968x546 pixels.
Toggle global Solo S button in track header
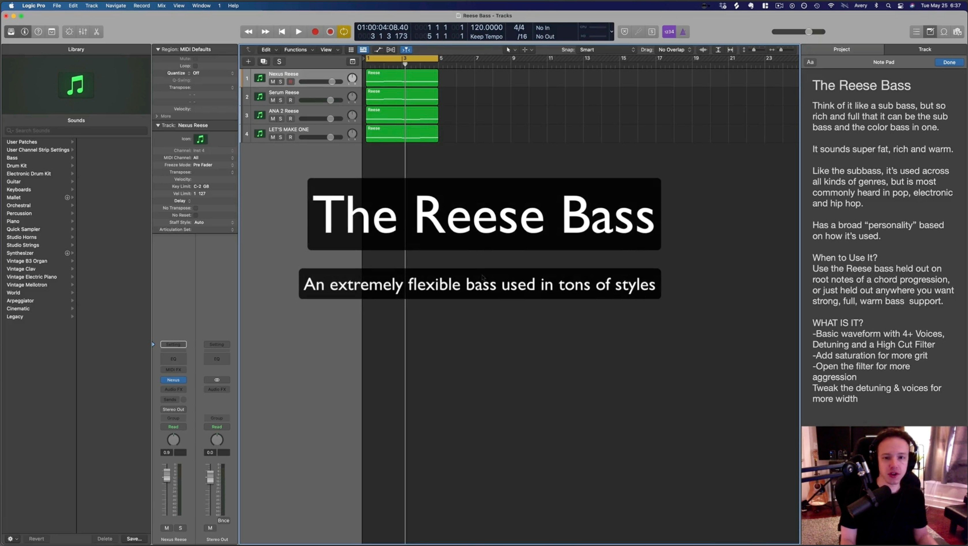click(x=279, y=62)
